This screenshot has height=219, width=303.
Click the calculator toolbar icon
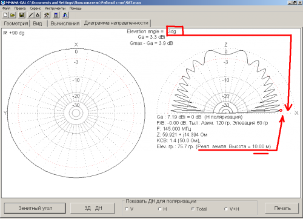pyautogui.click(x=56, y=15)
